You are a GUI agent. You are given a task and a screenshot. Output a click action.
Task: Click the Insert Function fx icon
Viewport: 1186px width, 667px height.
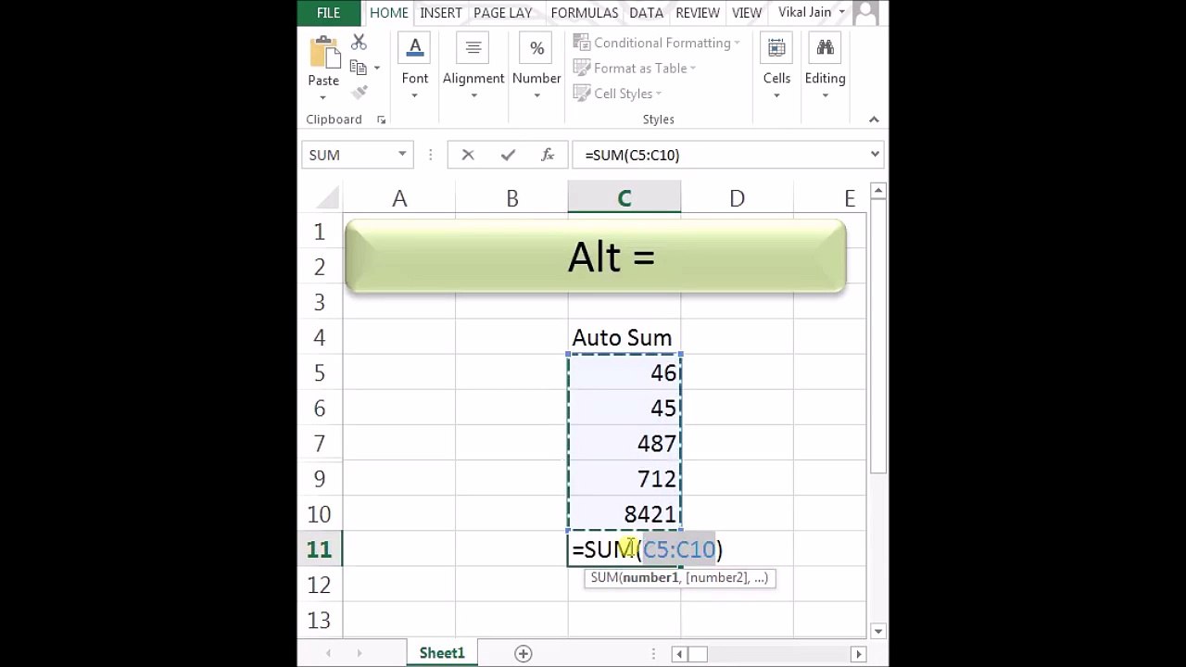pyautogui.click(x=548, y=155)
